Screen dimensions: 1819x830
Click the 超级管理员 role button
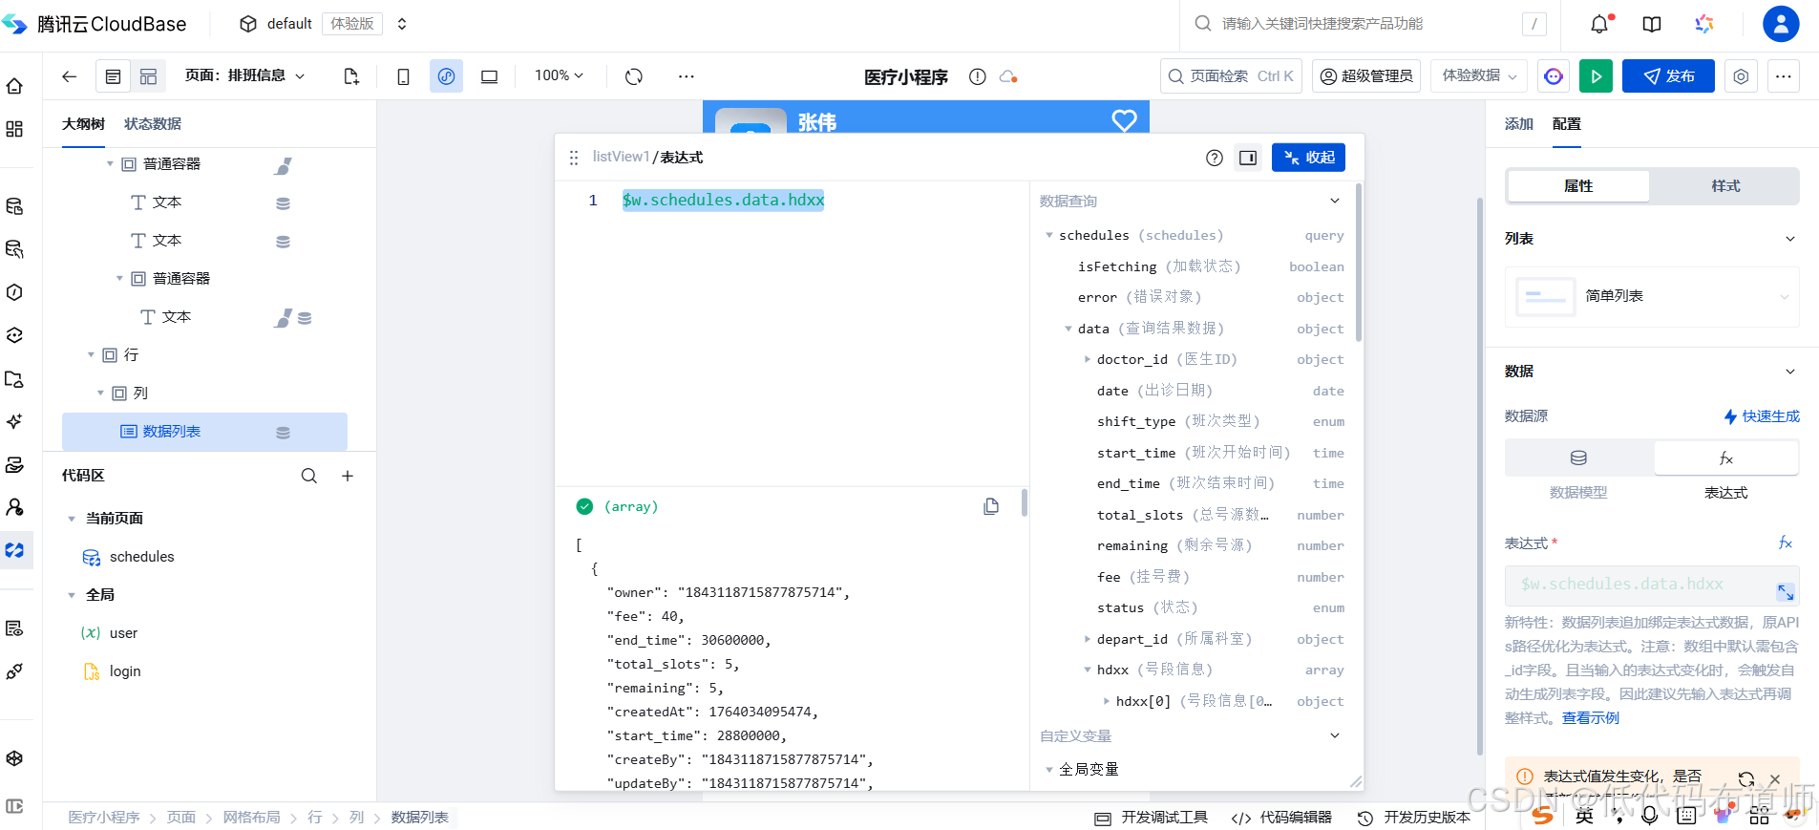(x=1366, y=76)
